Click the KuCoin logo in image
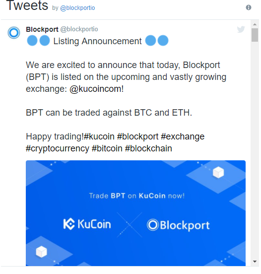261x274 pixels. [87, 224]
